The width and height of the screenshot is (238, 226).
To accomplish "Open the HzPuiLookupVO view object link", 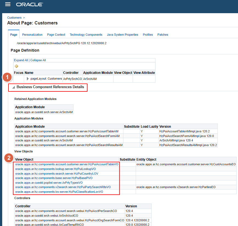I will (55, 169).
